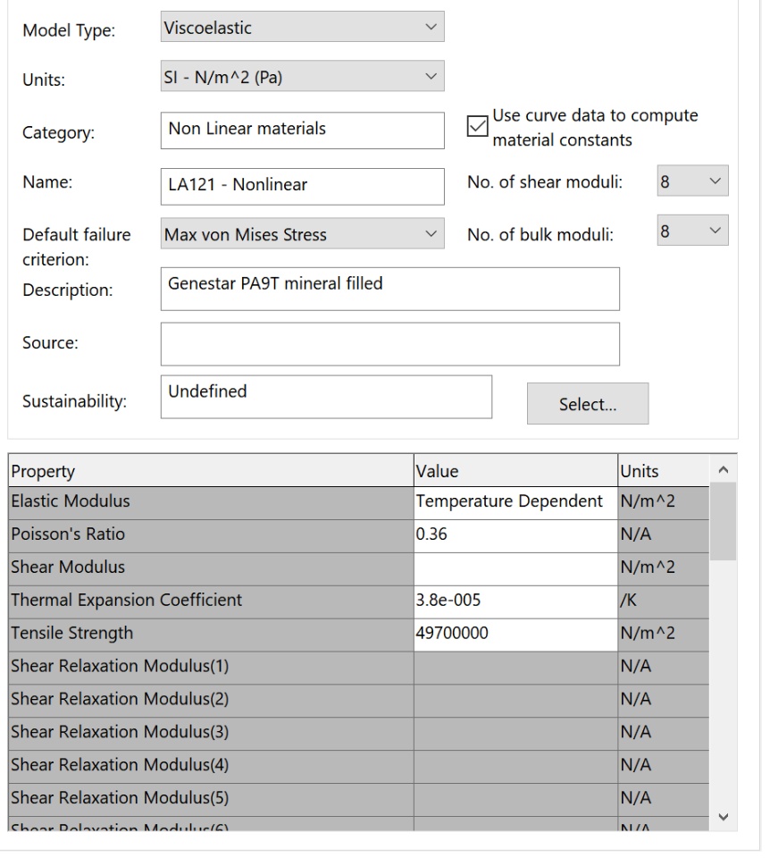This screenshot has height=858, width=770.
Task: Click the Sustainability field showing Undefined
Action: tap(326, 397)
